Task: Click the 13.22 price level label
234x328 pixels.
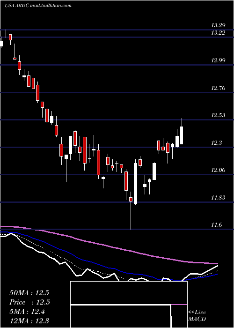Action: tap(218, 33)
